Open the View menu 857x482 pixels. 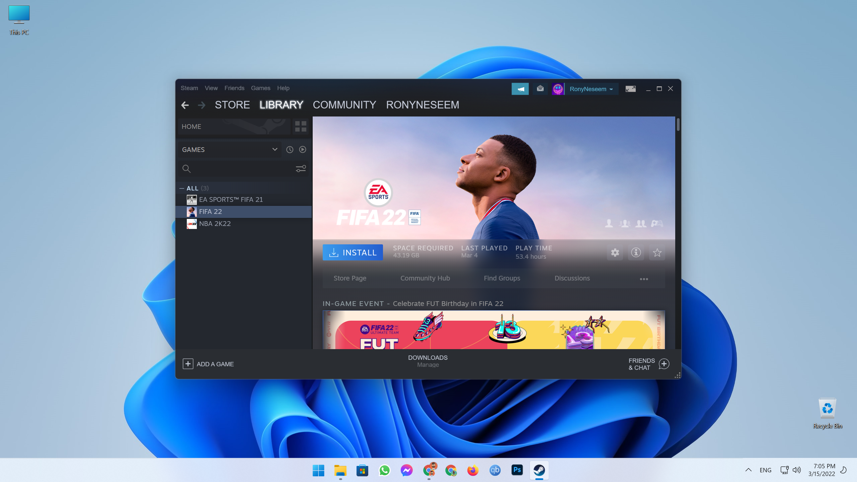click(x=211, y=88)
